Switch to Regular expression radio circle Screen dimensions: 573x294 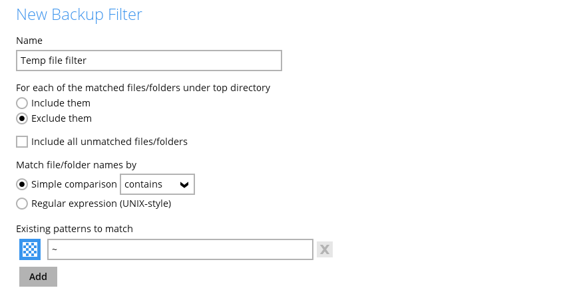click(x=22, y=204)
